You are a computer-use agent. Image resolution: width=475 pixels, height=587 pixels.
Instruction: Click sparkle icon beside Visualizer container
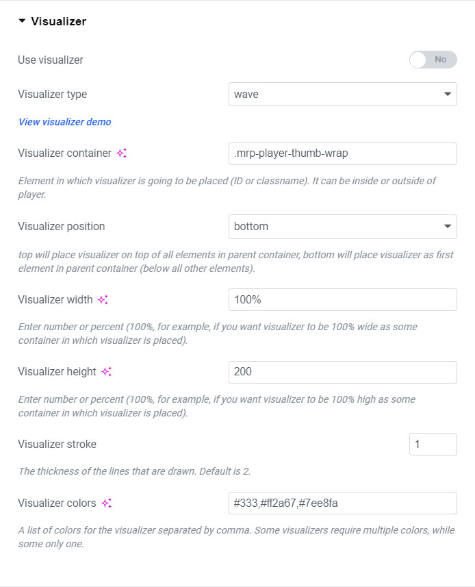[x=121, y=153]
